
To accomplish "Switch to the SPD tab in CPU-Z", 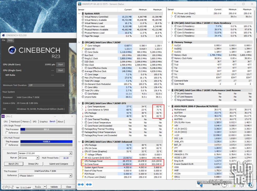I will pyautogui.click(x=35, y=122).
